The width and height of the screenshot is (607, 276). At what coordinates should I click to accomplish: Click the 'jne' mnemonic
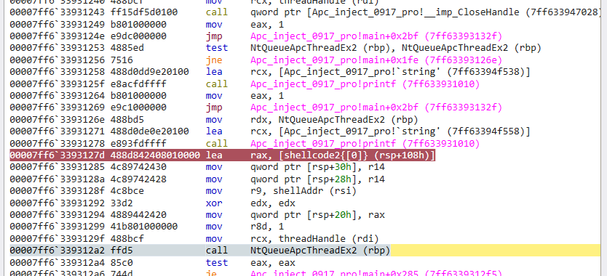tap(214, 60)
